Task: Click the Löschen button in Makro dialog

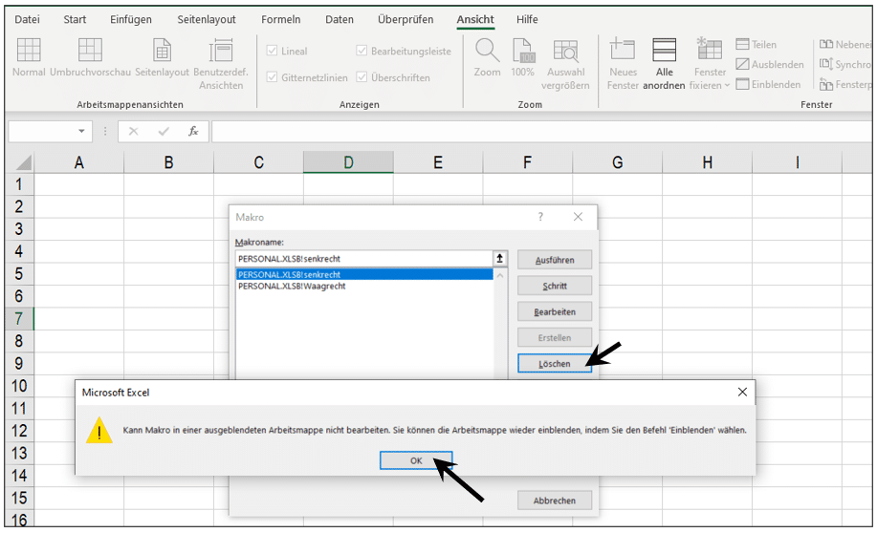Action: click(555, 364)
